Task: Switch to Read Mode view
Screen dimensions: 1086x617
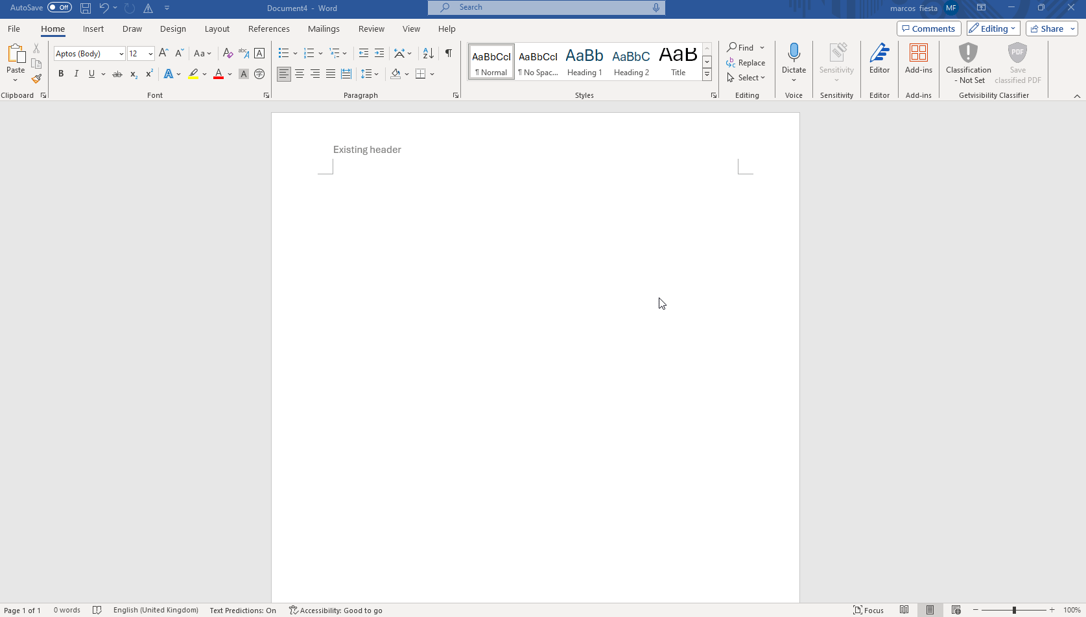Action: tap(904, 610)
